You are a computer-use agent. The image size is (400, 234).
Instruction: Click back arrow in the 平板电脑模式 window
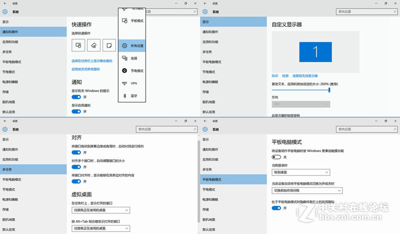[x=205, y=121]
